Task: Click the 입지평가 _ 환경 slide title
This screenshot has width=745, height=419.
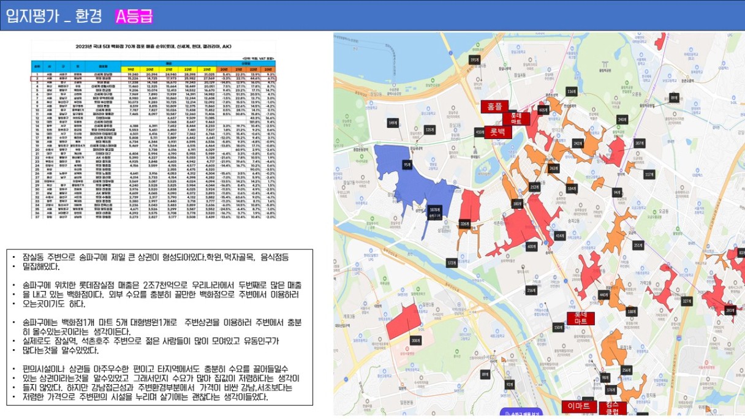Action: (x=53, y=17)
